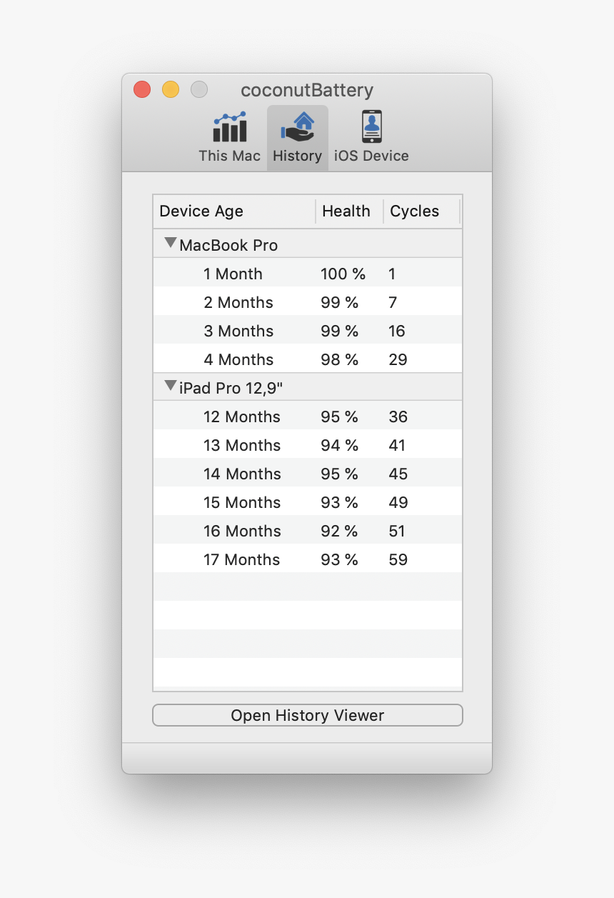Click the cycle count 51
Screen dimensions: 614x898
pos(397,531)
